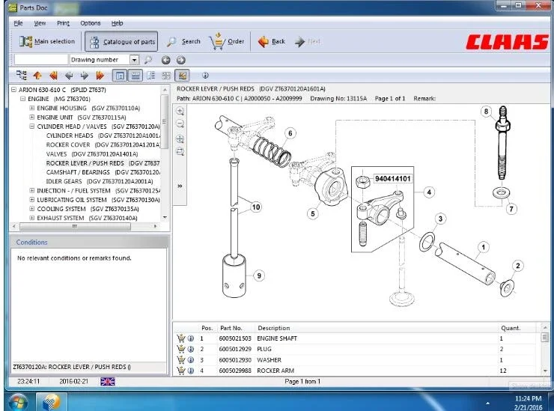This screenshot has height=411, width=554.
Task: Zoom out of the parts drawing
Action: [x=180, y=124]
